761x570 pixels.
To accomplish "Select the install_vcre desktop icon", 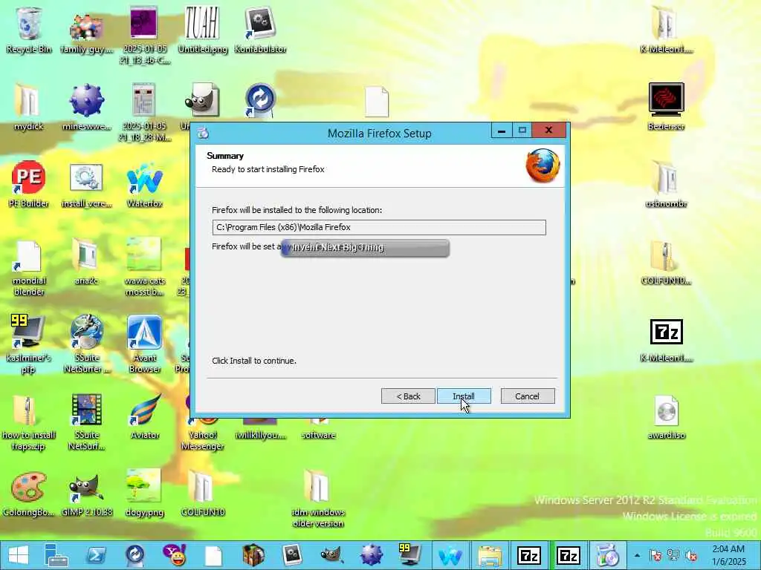I will [x=86, y=185].
